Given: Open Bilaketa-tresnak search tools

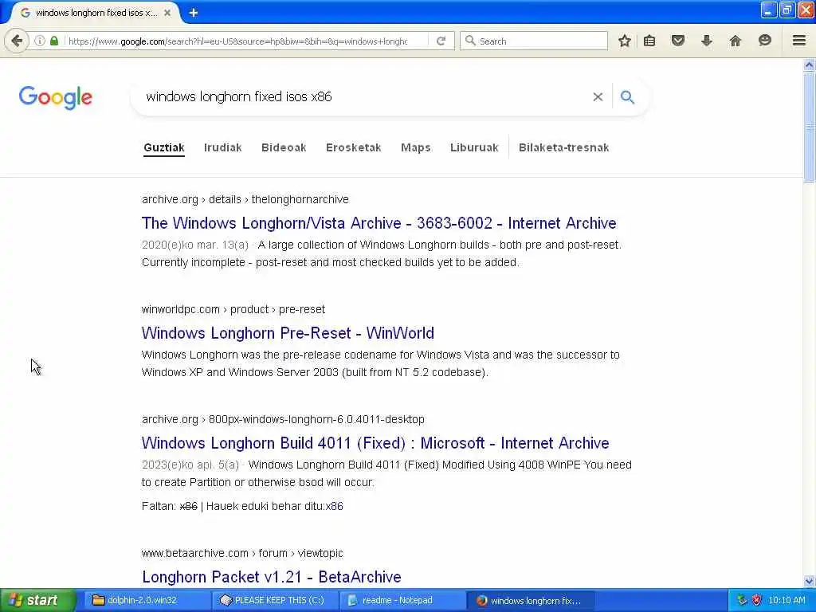Looking at the screenshot, I should coord(563,147).
